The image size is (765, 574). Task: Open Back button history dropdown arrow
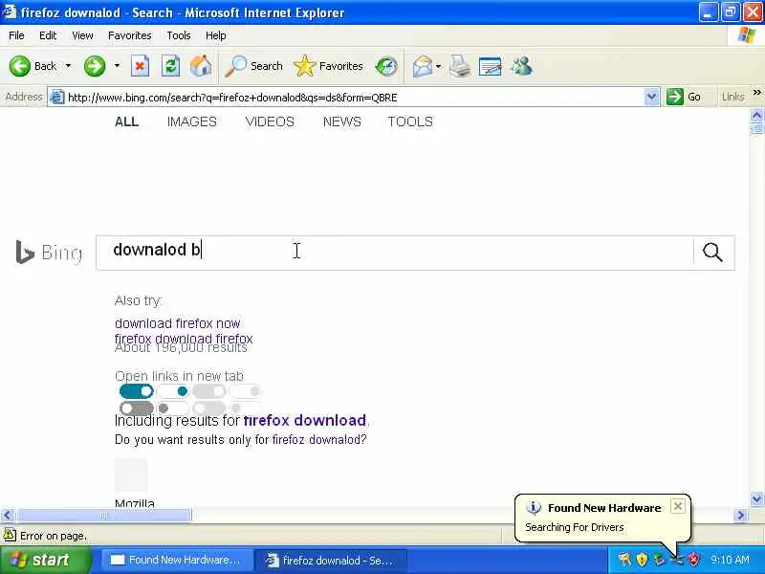click(68, 66)
